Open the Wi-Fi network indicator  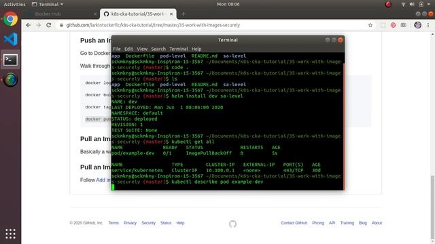[403, 4]
